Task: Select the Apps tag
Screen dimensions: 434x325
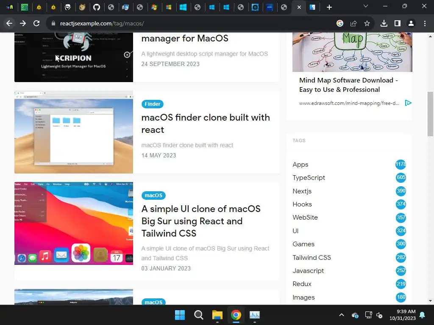Action: point(300,165)
